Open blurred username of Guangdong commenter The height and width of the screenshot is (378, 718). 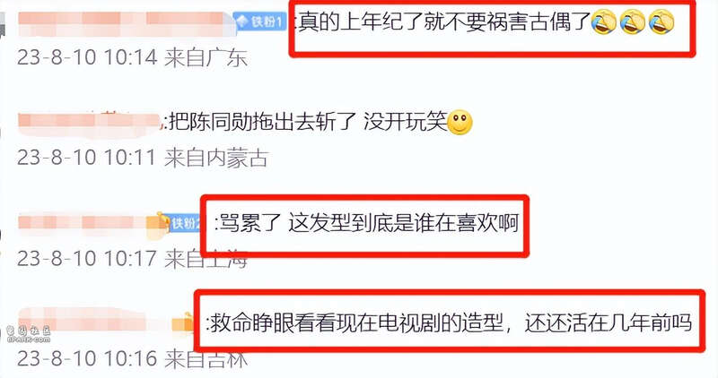(x=126, y=24)
